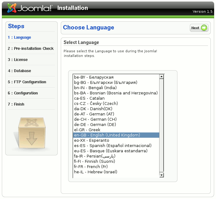This screenshot has height=199, width=216.
Task: Select he-IL - Hebrew (Israel)
Action: 116,172
